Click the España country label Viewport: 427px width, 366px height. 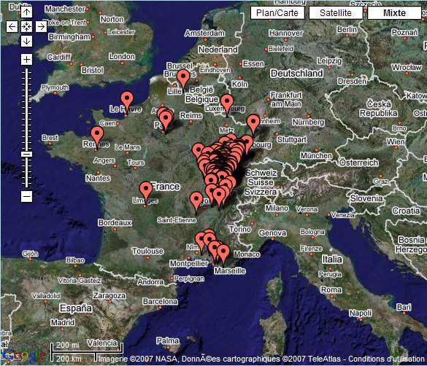point(76,308)
